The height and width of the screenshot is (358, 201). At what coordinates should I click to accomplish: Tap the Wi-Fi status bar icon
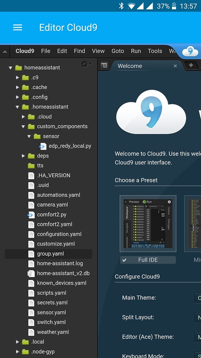(131, 6)
